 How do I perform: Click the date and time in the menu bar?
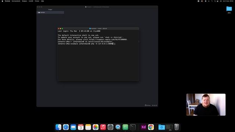[x=228, y=1]
